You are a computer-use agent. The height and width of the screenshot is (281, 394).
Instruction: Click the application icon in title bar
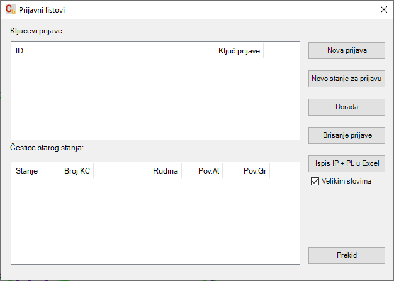[10, 10]
